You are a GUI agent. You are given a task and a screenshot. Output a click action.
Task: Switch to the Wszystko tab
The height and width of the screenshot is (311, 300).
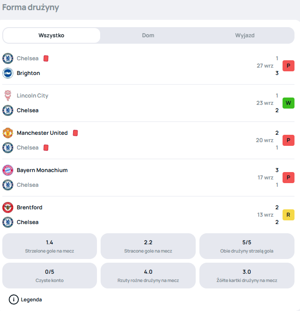[51, 35]
